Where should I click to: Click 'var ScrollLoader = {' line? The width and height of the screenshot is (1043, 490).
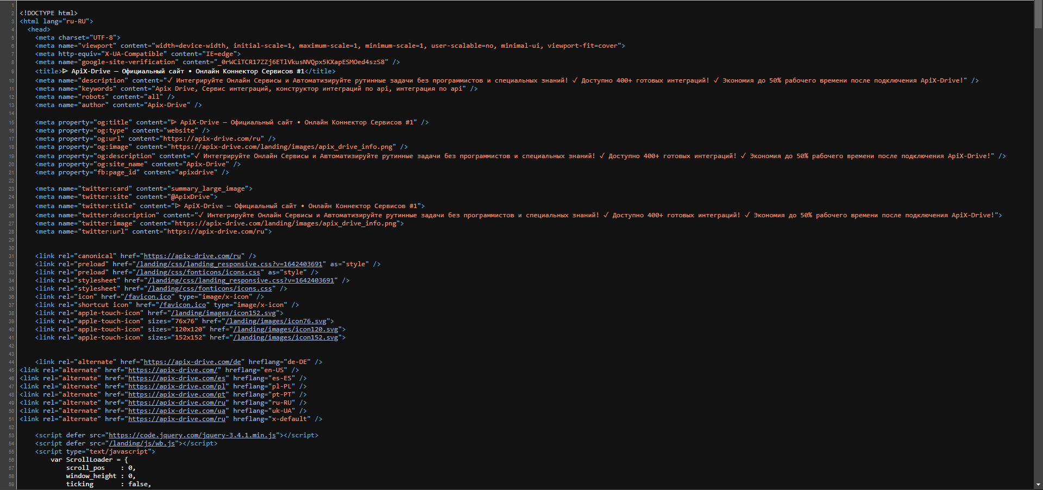(x=90, y=460)
